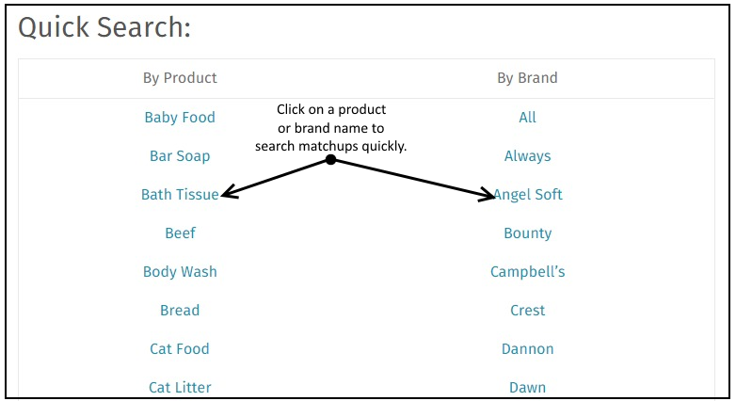The image size is (736, 401).
Task: Click the By Brand column header
Action: (528, 78)
